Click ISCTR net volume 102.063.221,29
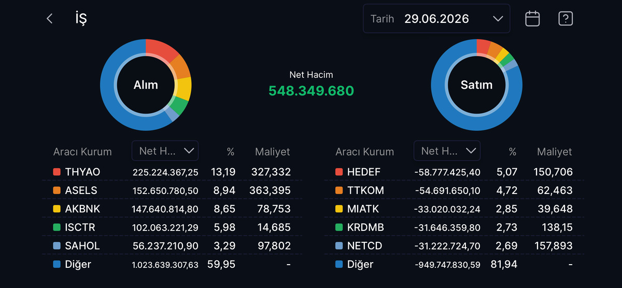This screenshot has width=622, height=288. click(x=165, y=228)
